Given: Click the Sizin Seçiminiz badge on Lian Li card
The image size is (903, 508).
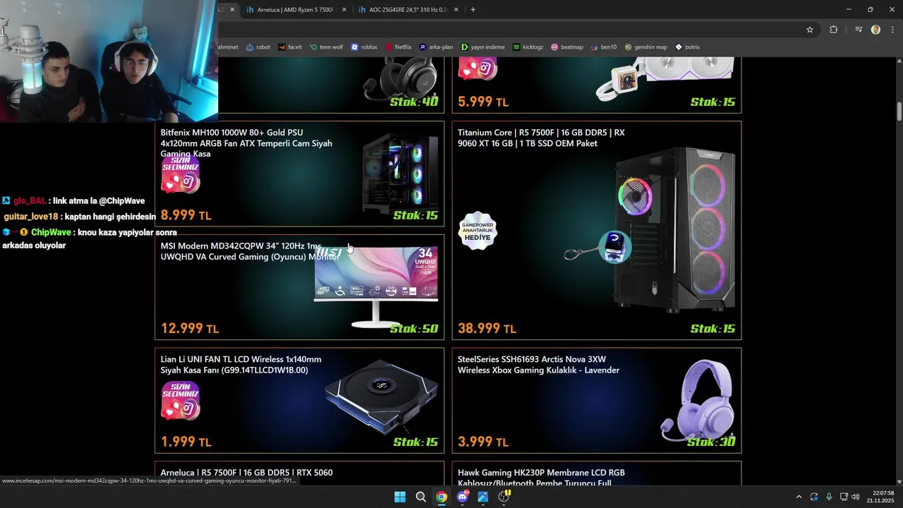Looking at the screenshot, I should 180,401.
